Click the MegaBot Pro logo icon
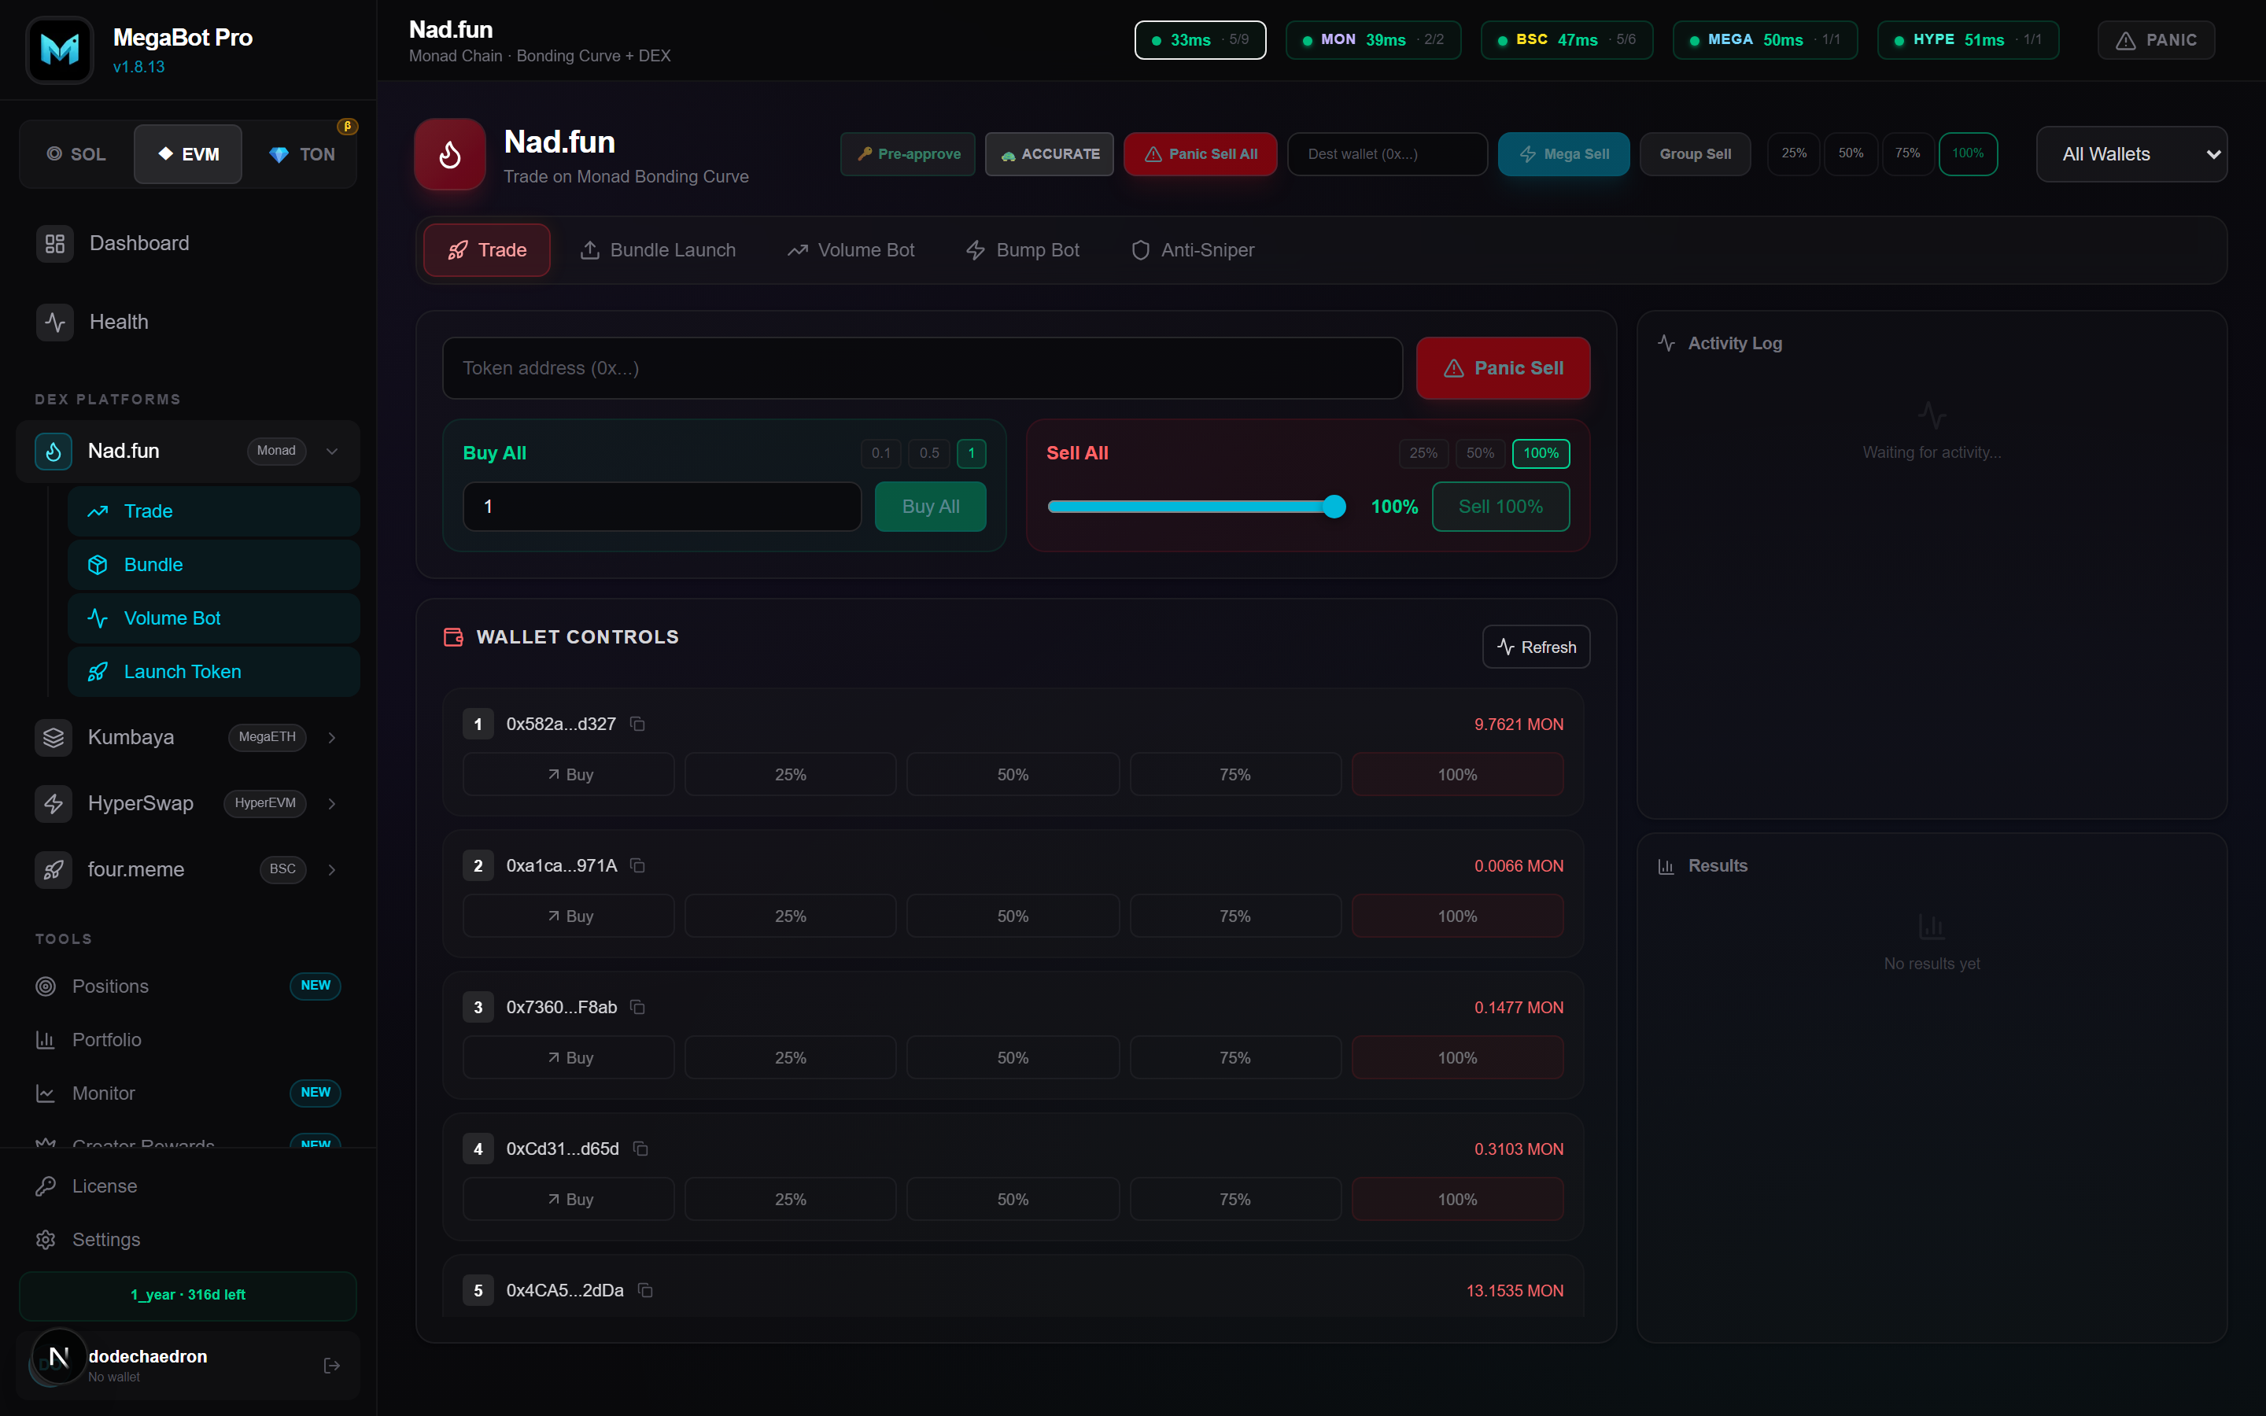The width and height of the screenshot is (2266, 1416). point(60,50)
